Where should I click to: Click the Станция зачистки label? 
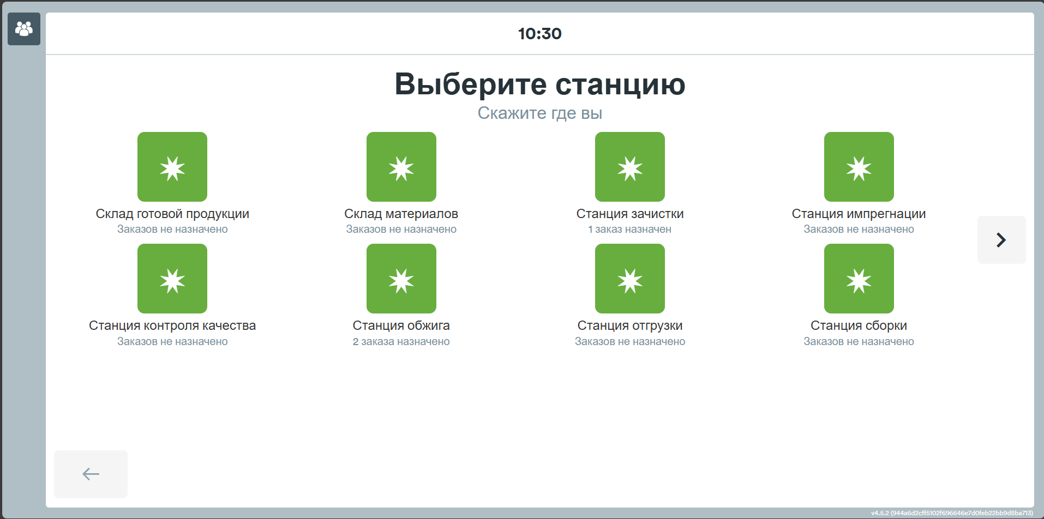click(x=630, y=214)
